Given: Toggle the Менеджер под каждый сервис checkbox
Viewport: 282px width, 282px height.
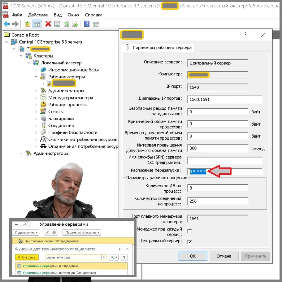Looking at the screenshot, I should [189, 231].
